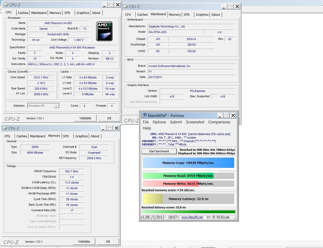The image size is (323, 248).
Task: Click the Memory-Latency result bar
Action: (189, 199)
